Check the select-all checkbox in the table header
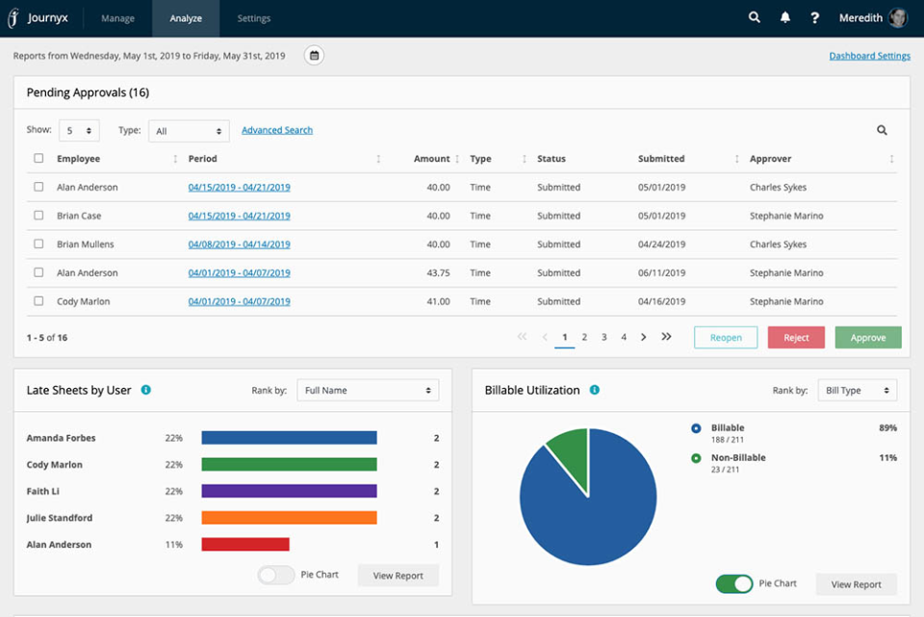The height and width of the screenshot is (617, 924). click(38, 159)
